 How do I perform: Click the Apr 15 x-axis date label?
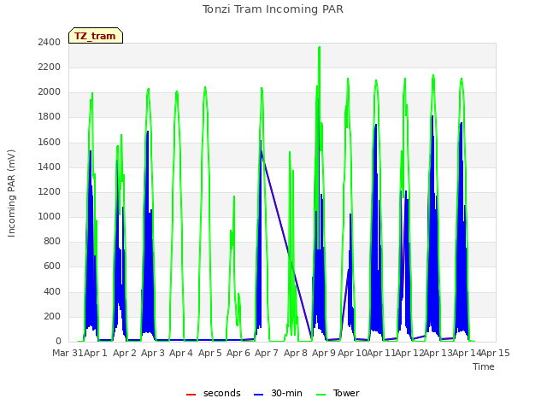[x=495, y=353]
